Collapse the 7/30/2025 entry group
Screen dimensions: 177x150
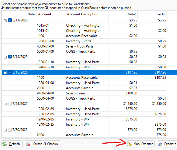(x=5, y=130)
